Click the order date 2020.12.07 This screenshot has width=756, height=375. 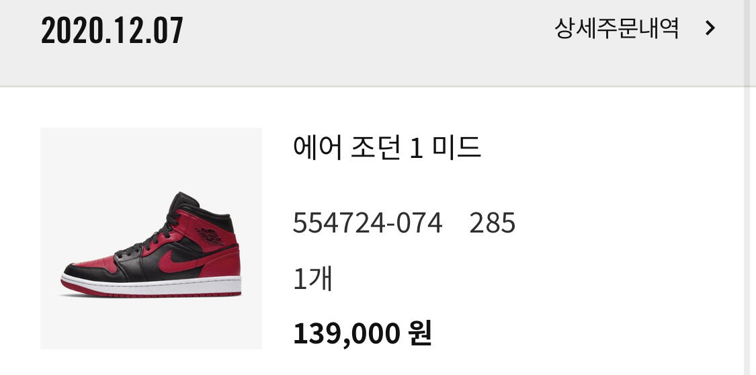point(112,30)
